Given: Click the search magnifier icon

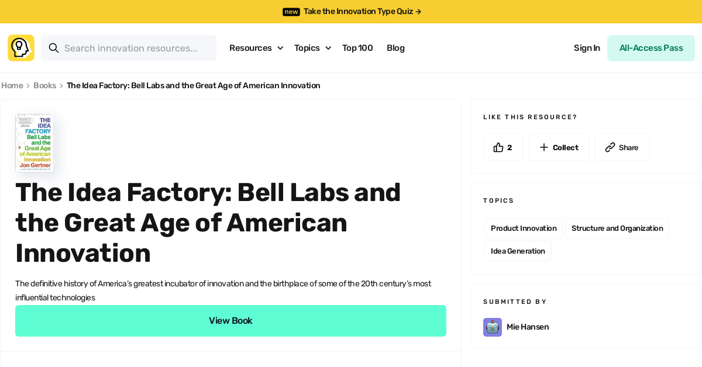Looking at the screenshot, I should click(x=54, y=48).
